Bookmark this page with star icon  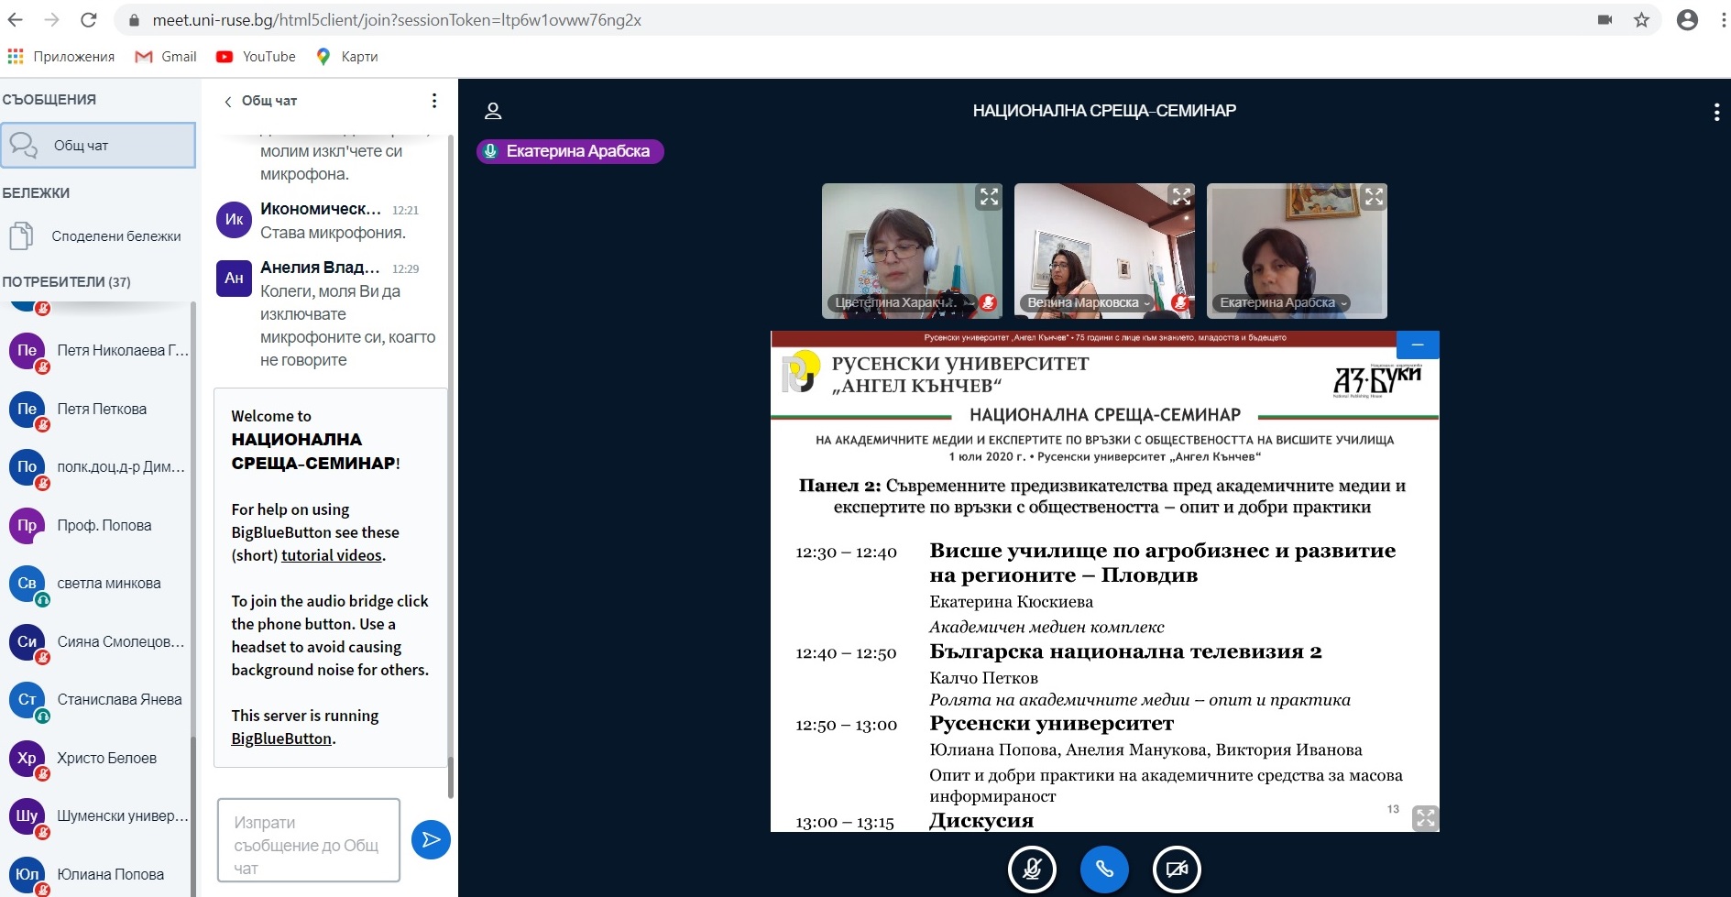[1641, 19]
